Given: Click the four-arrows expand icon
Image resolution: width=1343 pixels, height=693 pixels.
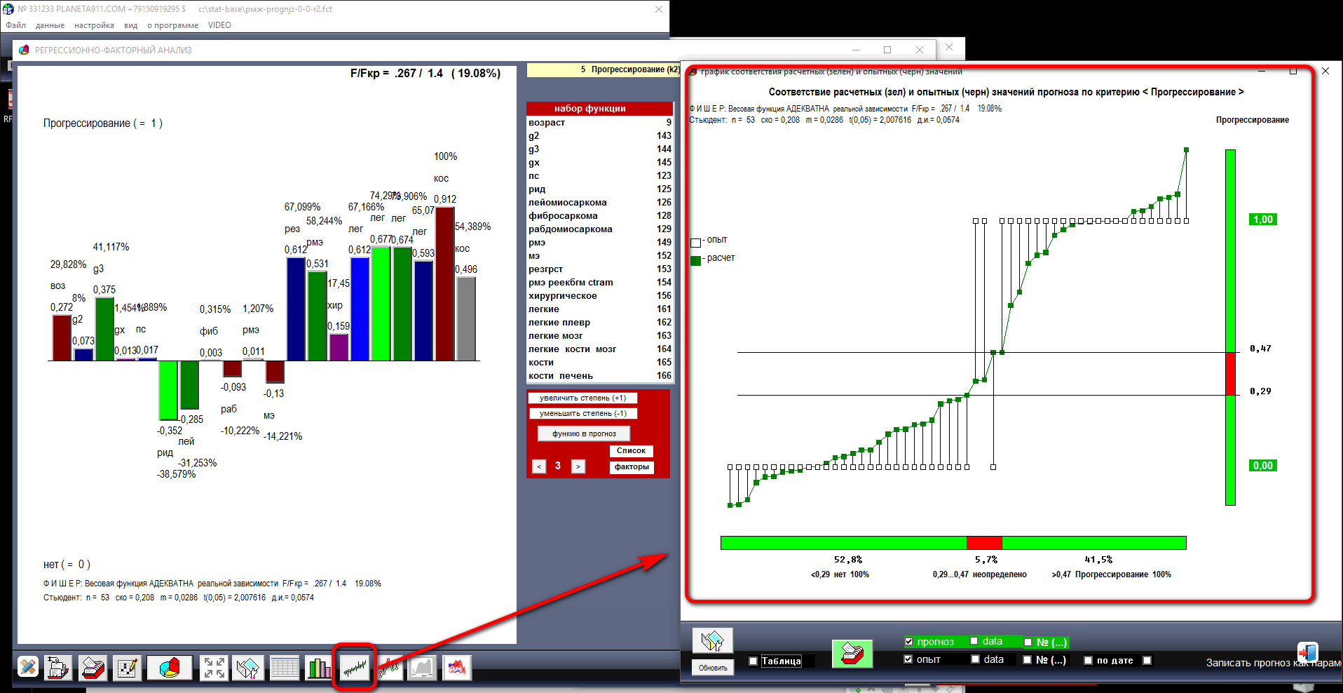Looking at the screenshot, I should (213, 667).
